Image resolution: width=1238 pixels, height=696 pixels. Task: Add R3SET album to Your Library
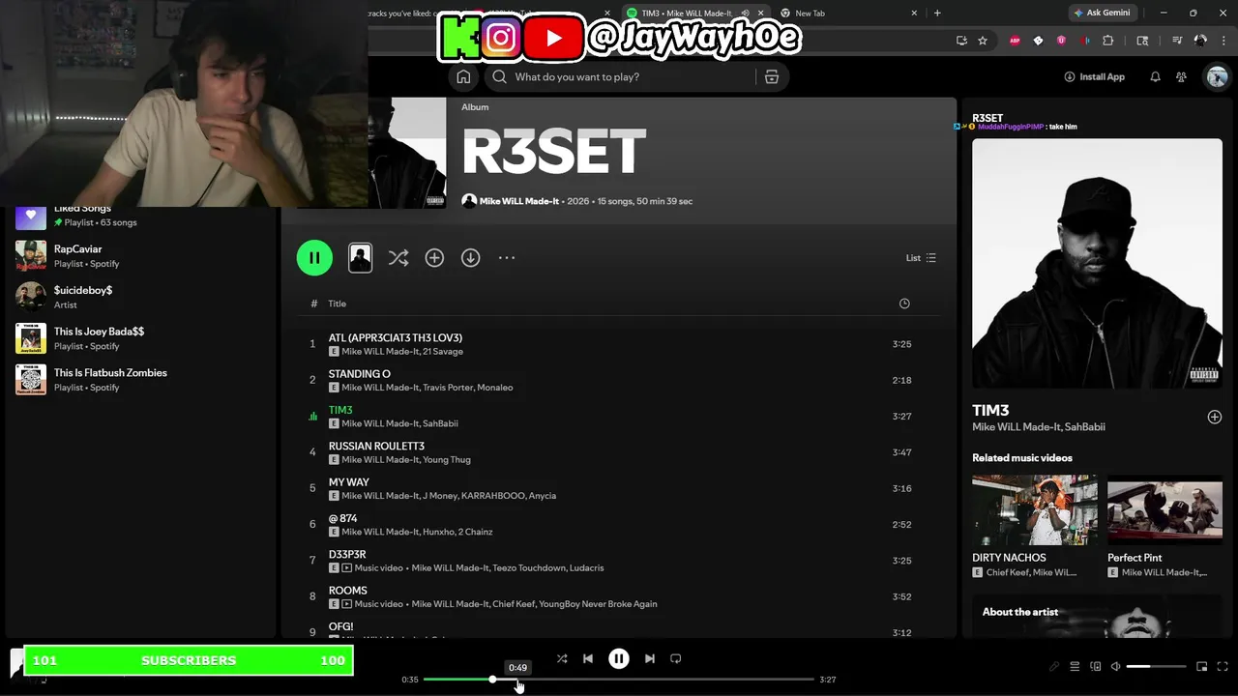click(434, 258)
